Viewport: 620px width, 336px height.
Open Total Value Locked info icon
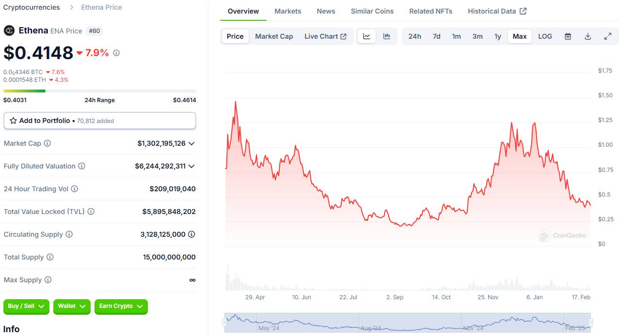[91, 212]
